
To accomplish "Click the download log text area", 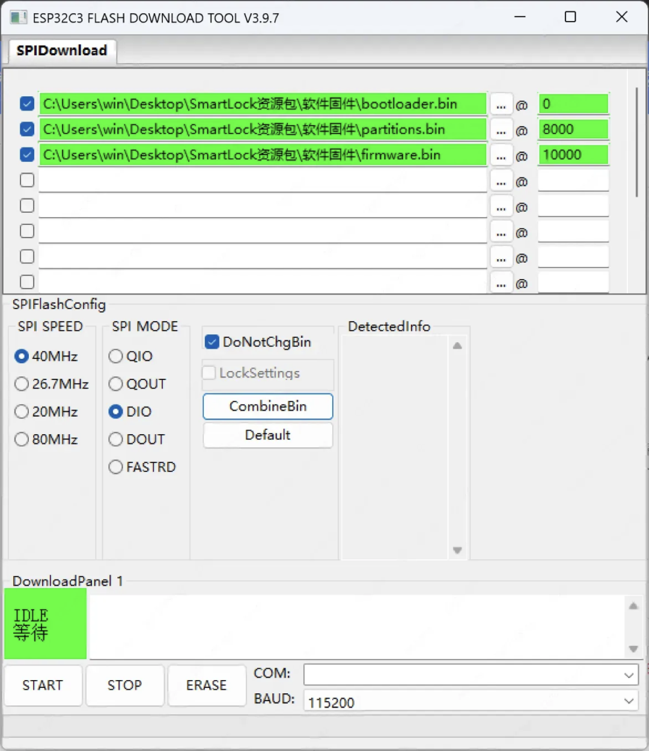I will (358, 627).
